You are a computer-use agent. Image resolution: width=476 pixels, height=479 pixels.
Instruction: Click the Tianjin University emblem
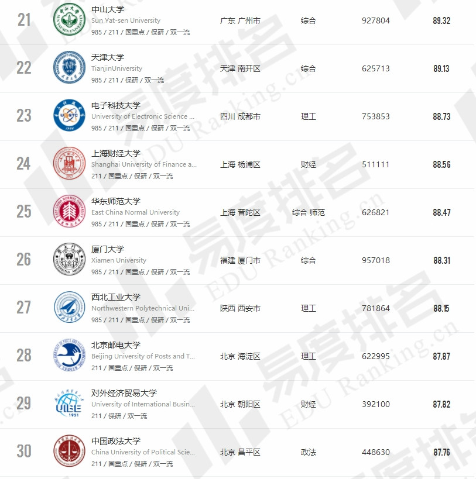(x=69, y=68)
